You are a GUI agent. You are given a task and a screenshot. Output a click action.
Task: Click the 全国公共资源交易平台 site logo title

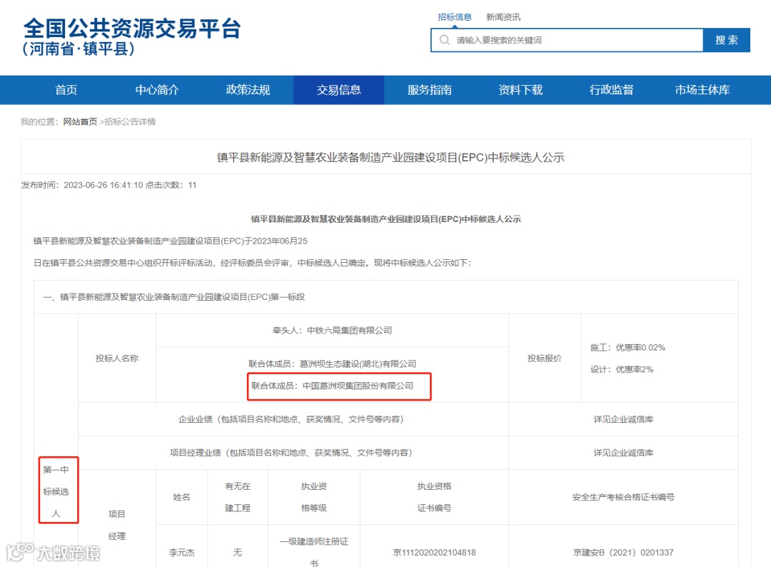click(132, 28)
